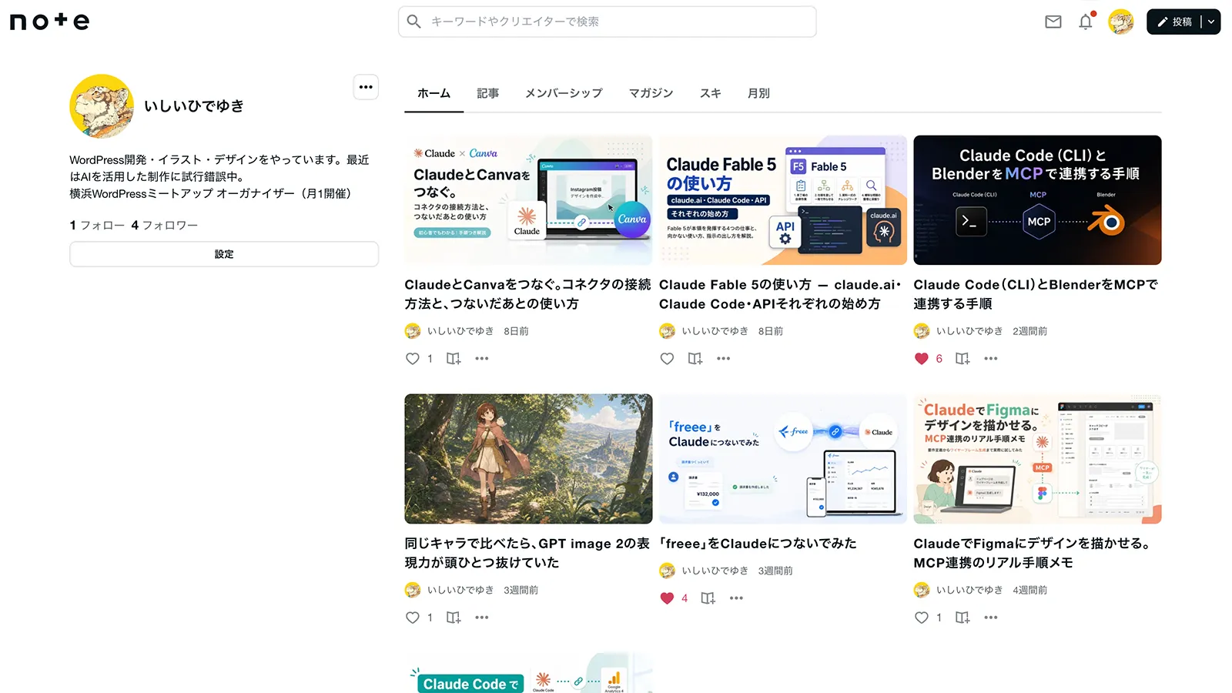Screen dimensions: 1232x693
Task: Open more options for GPT image 2 article
Action: coord(482,617)
